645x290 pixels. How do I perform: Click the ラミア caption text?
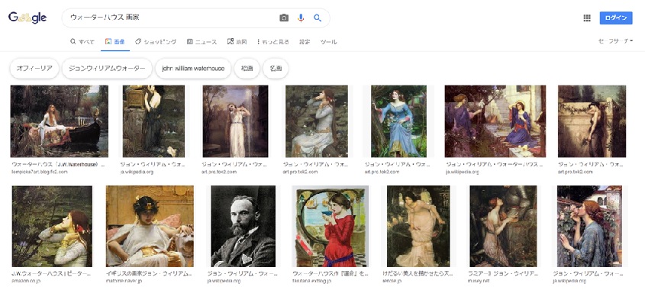click(x=503, y=273)
